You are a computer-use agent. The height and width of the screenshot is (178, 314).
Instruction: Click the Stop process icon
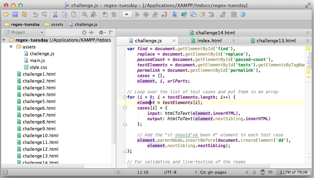[x=164, y=15]
